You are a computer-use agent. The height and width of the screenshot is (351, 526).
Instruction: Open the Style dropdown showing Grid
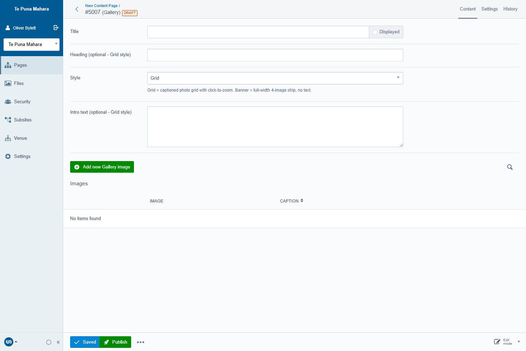point(275,78)
